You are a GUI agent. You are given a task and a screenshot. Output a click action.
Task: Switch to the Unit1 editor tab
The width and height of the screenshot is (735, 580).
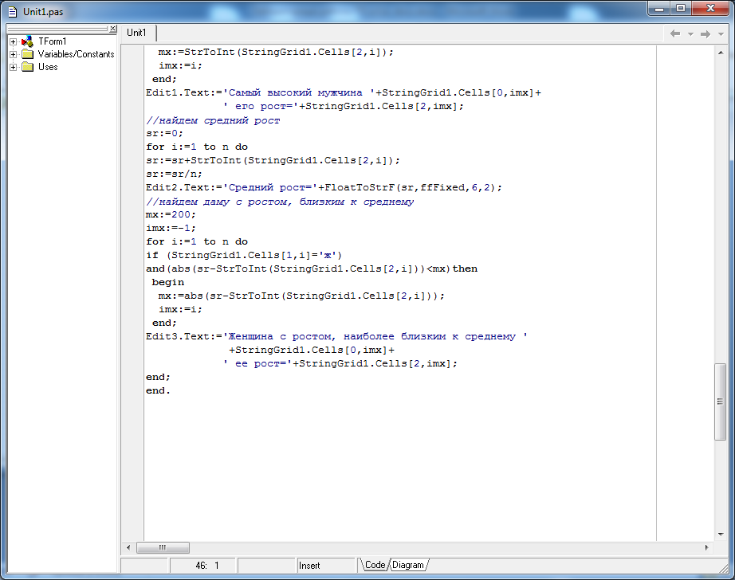136,33
